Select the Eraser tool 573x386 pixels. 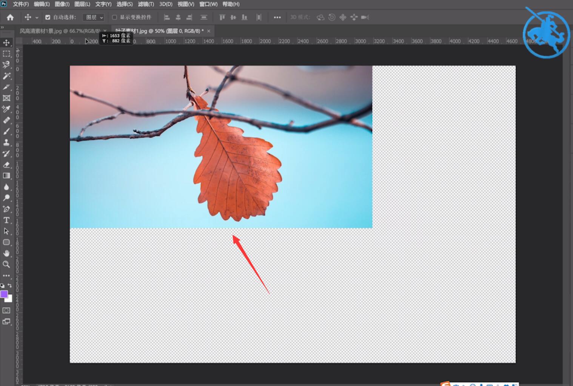[6, 165]
